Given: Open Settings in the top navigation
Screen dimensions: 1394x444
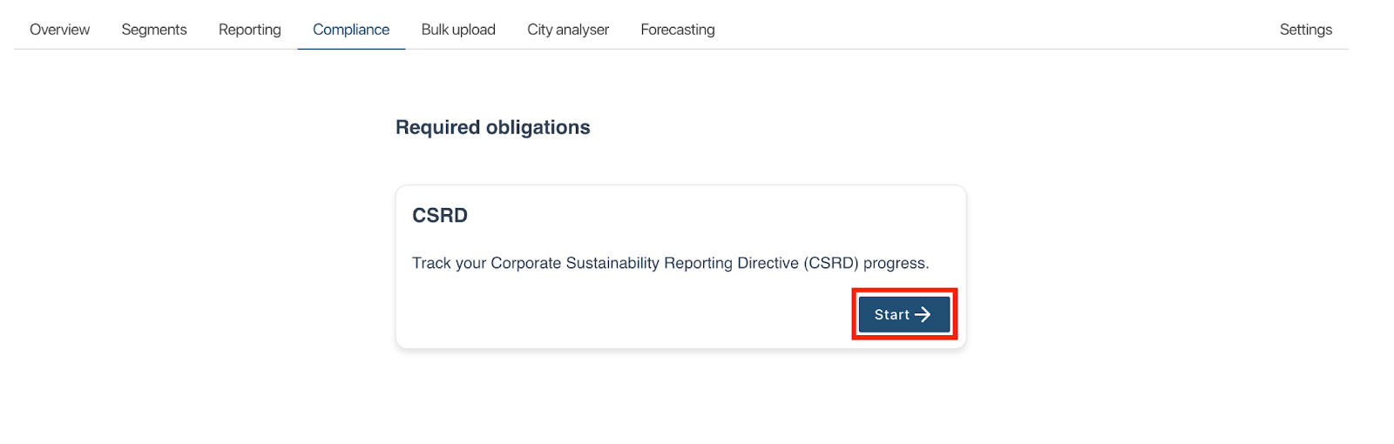Looking at the screenshot, I should tap(1305, 30).
